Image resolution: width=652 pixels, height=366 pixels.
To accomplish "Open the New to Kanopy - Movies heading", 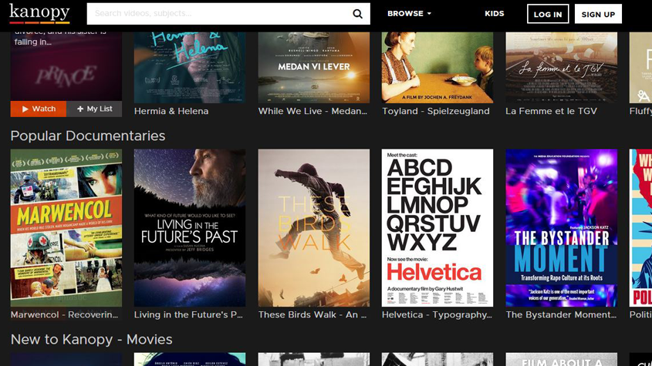I will coord(92,339).
